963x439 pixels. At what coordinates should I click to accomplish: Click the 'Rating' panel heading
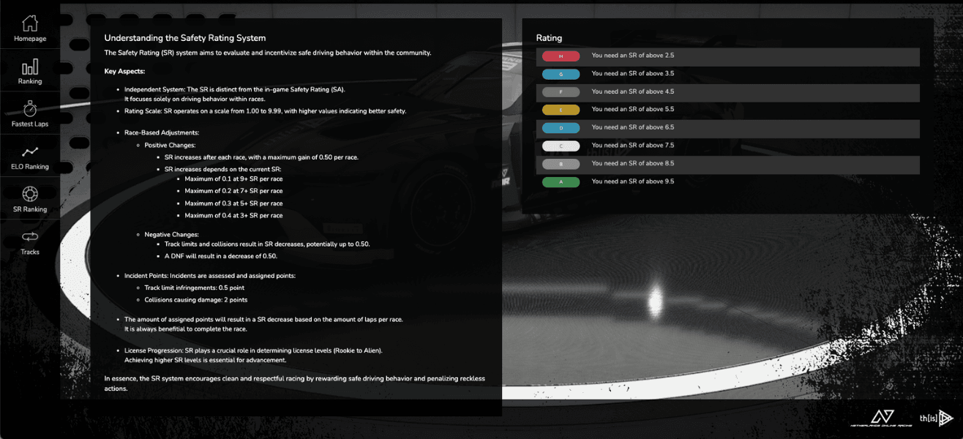[x=549, y=38]
